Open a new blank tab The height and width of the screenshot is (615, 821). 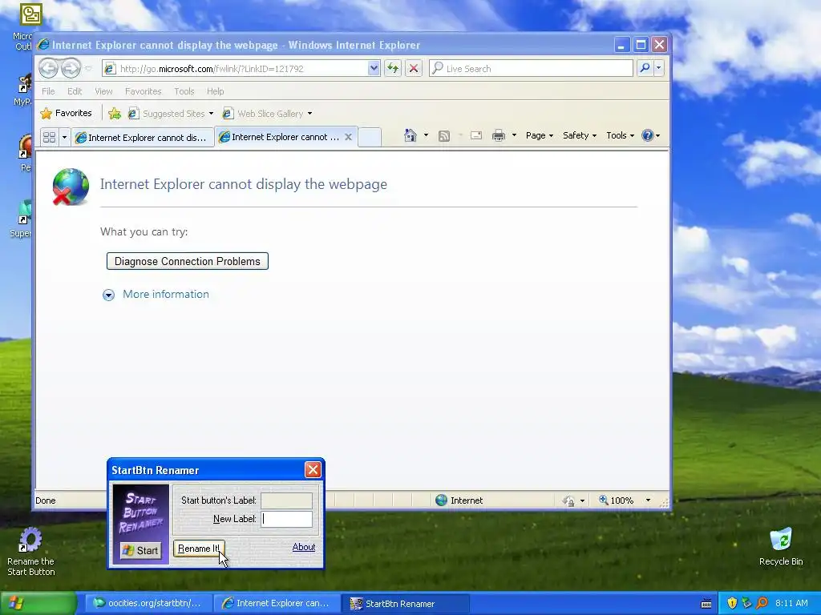point(370,137)
